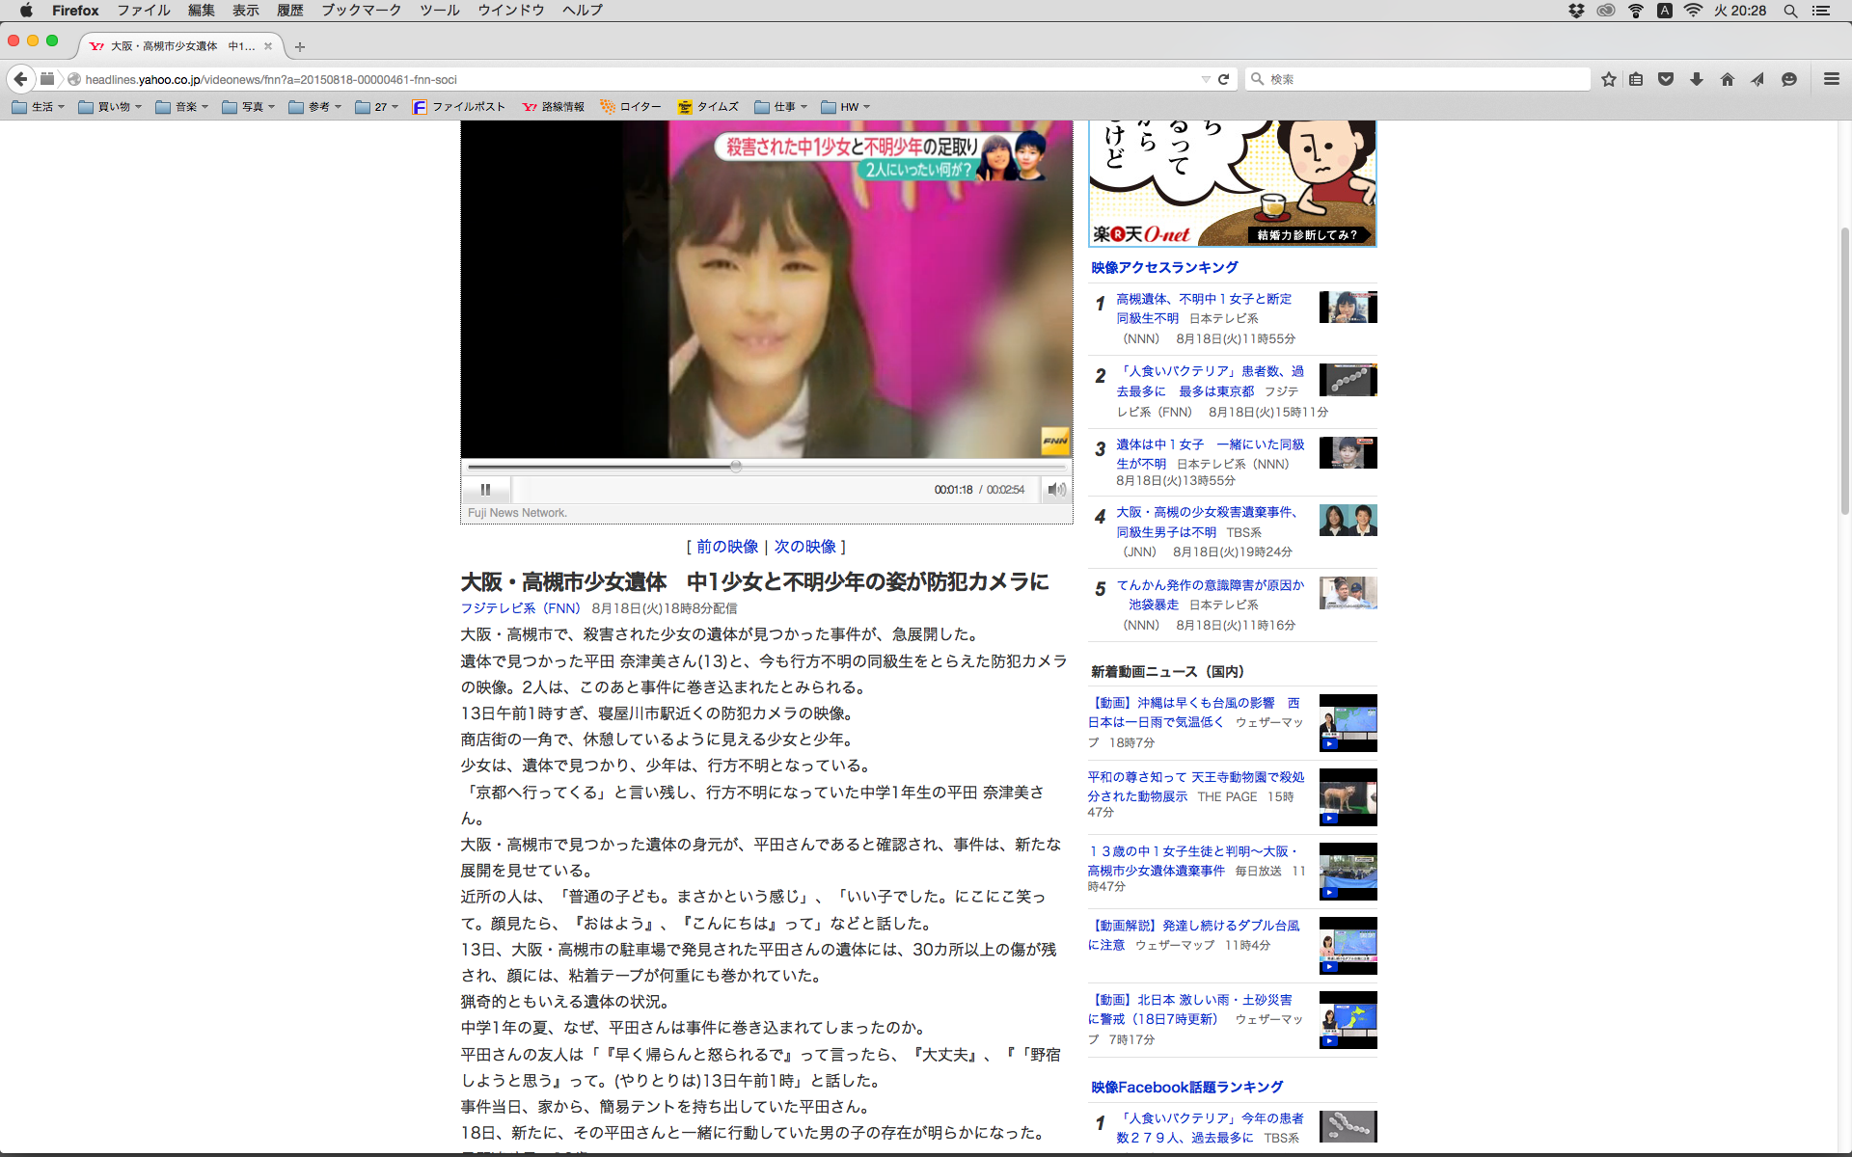Click the 次の映像 link
Viewport: 1852px width, 1157px height.
[804, 547]
